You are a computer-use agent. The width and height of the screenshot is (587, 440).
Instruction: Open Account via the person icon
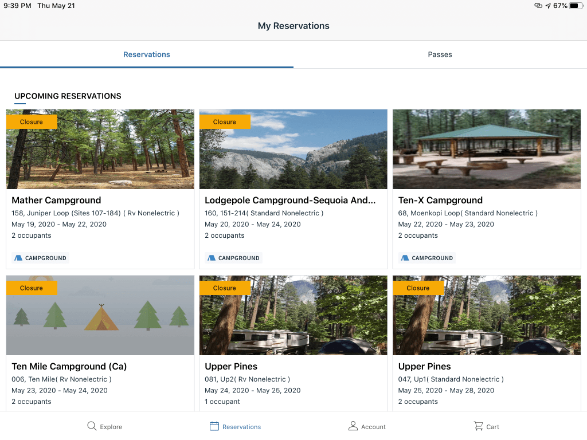353,426
